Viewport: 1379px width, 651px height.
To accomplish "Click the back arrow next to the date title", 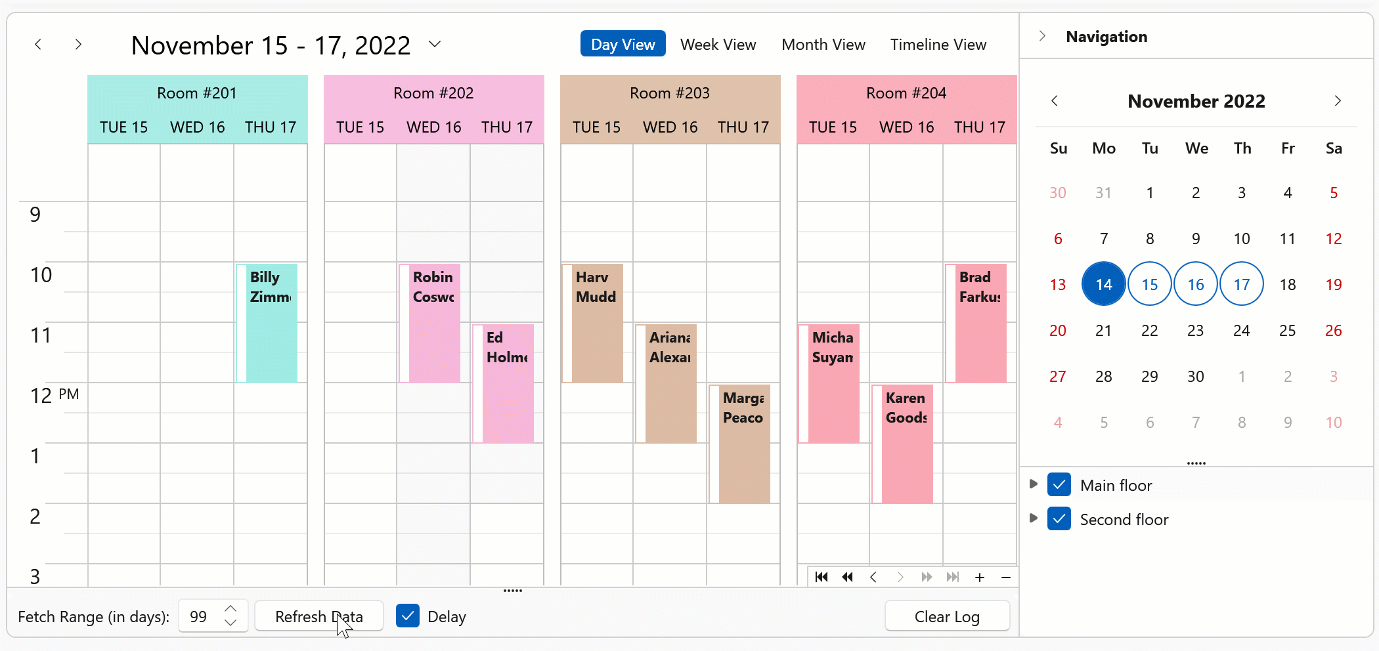I will 37,44.
